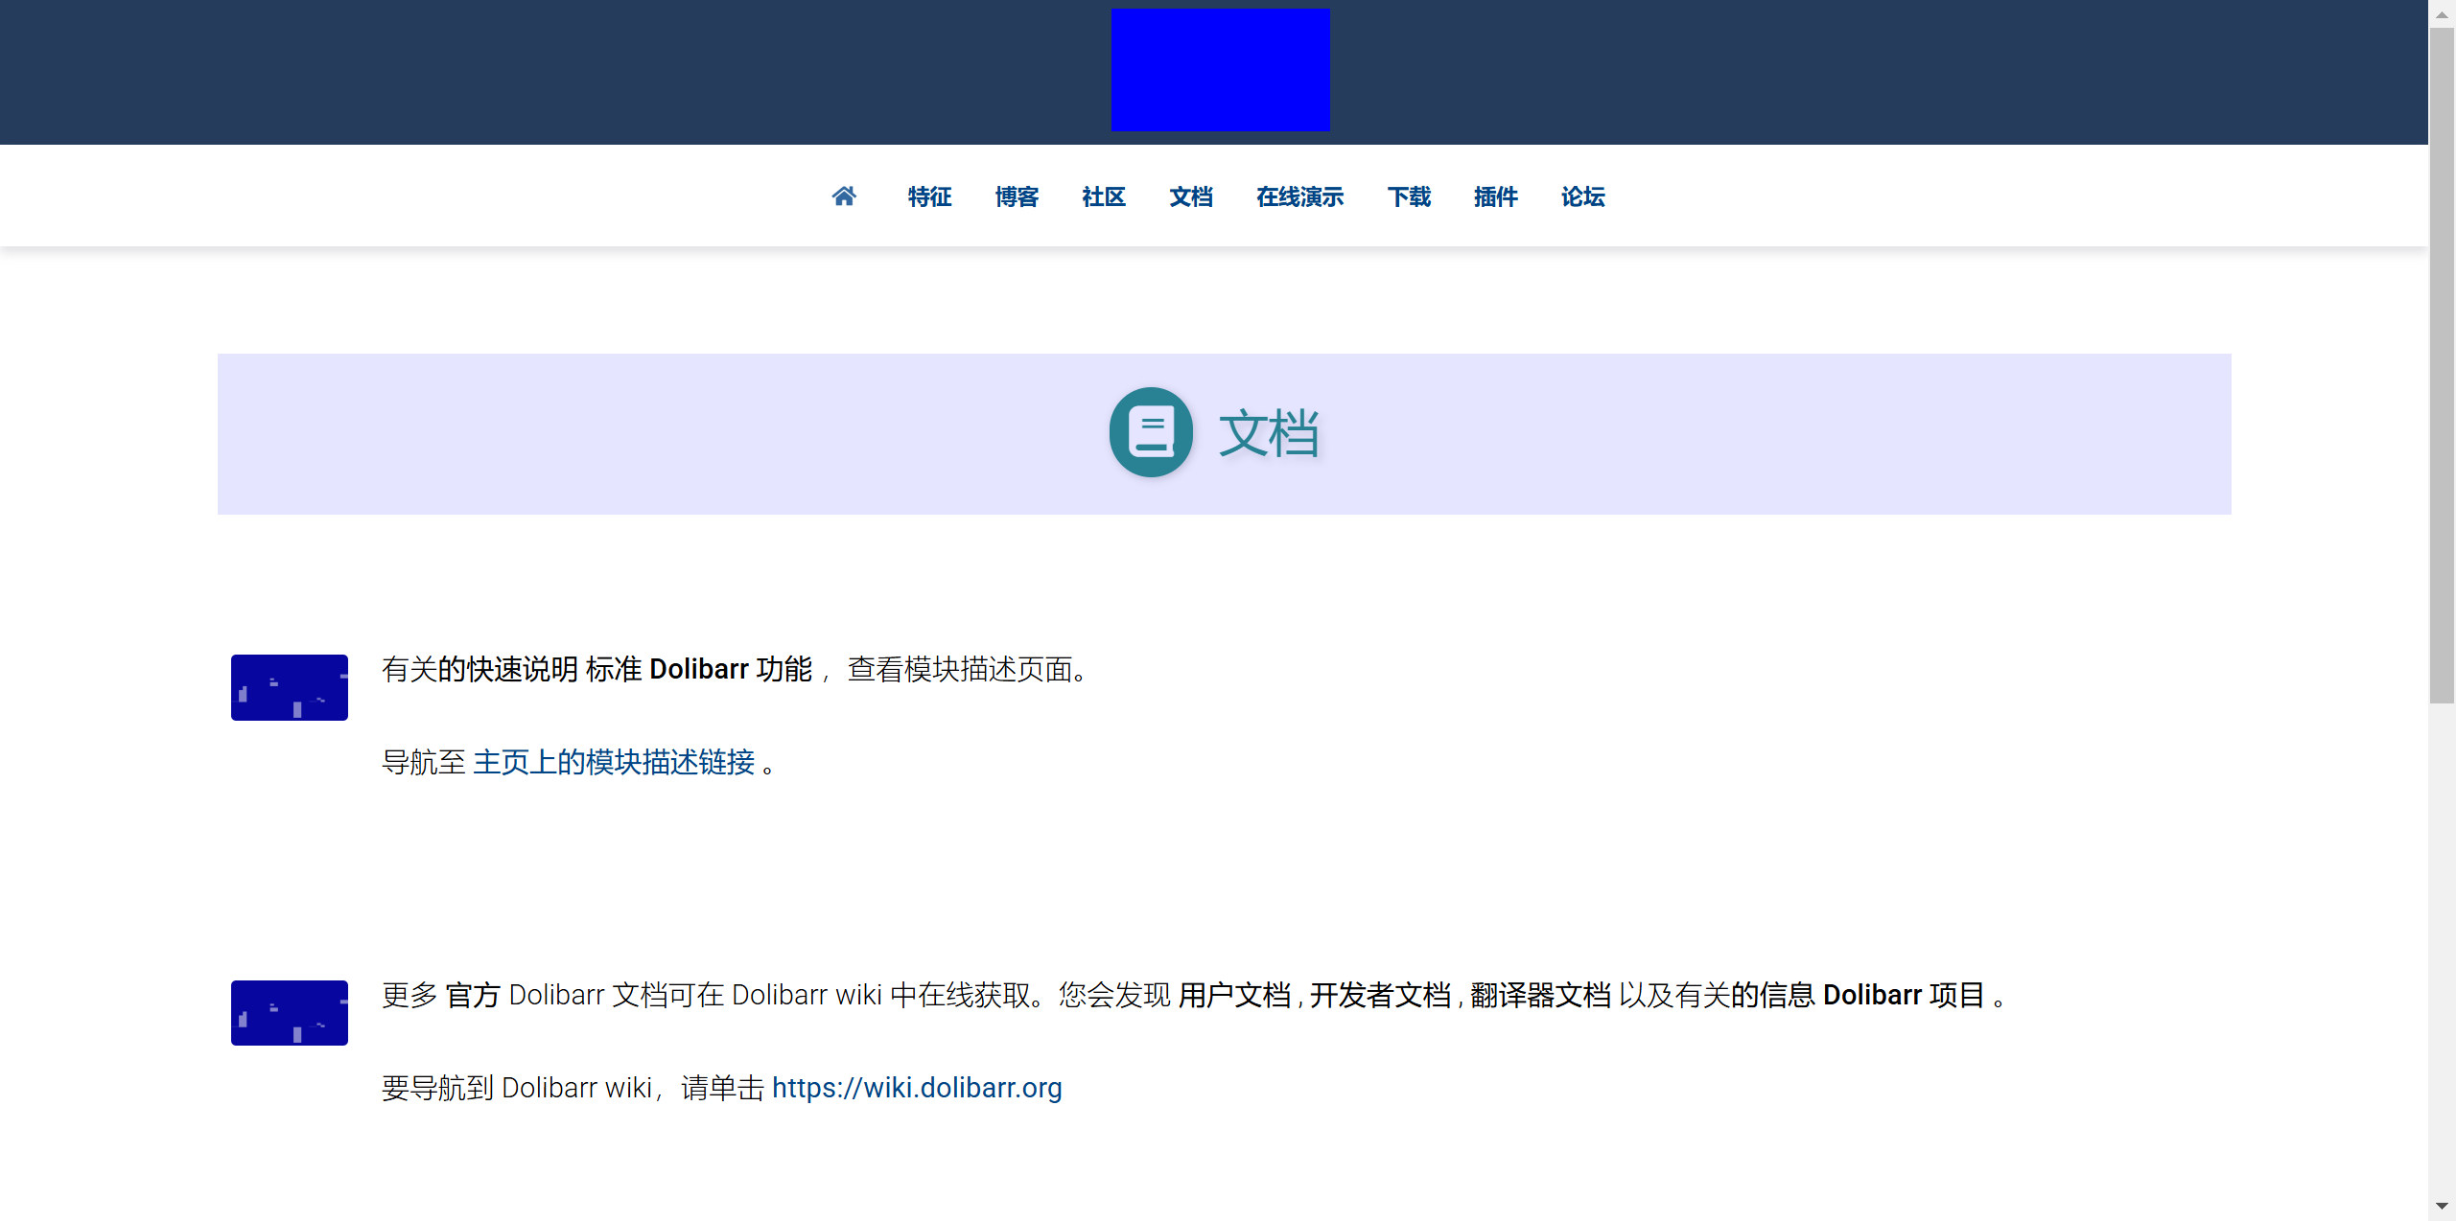Click thumbnail beside Dolibarr wiki paragraph
The image size is (2456, 1221).
[x=289, y=1012]
